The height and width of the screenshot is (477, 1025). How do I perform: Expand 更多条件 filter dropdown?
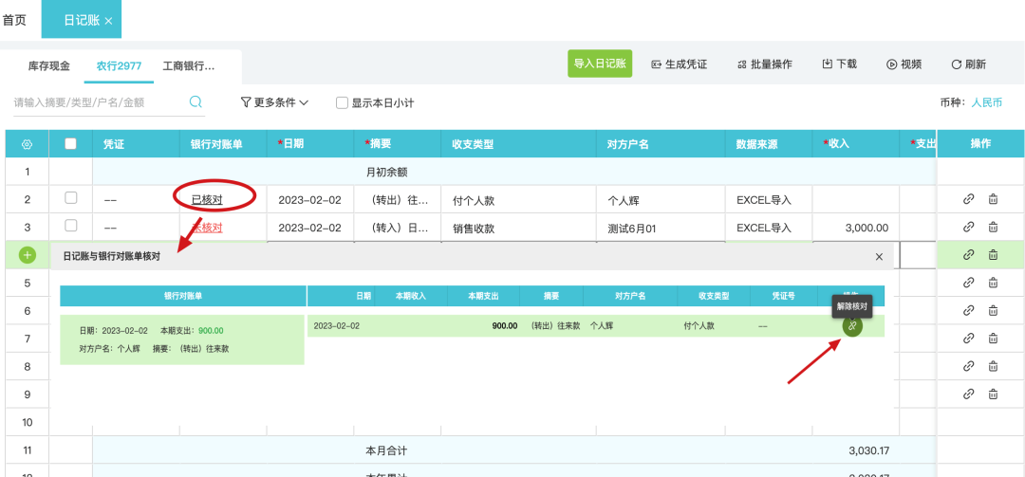(274, 102)
